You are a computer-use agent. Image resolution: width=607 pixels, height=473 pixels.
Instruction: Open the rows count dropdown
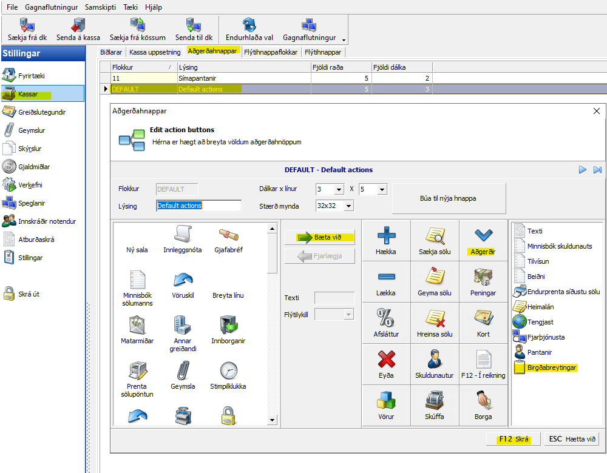pos(381,189)
